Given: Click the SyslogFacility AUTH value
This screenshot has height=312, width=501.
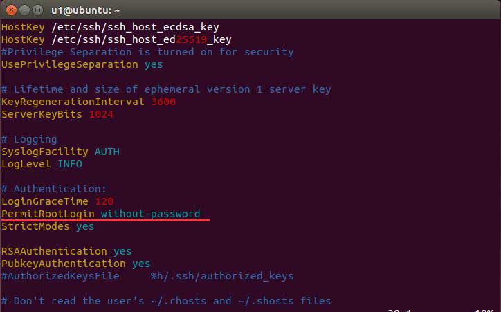Looking at the screenshot, I should [107, 152].
